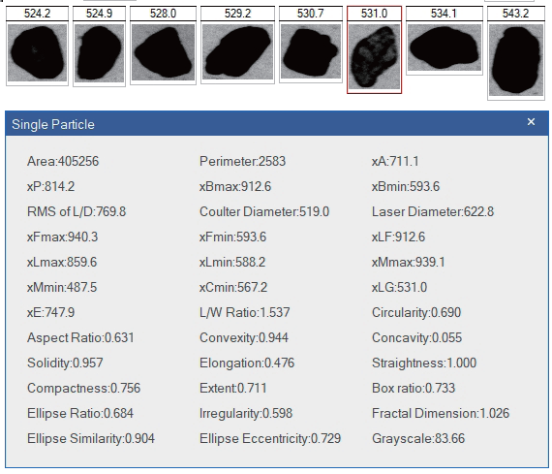Select particle thumbnail labeled 543.2
Image resolution: width=552 pixels, height=474 pixels.
click(x=516, y=53)
